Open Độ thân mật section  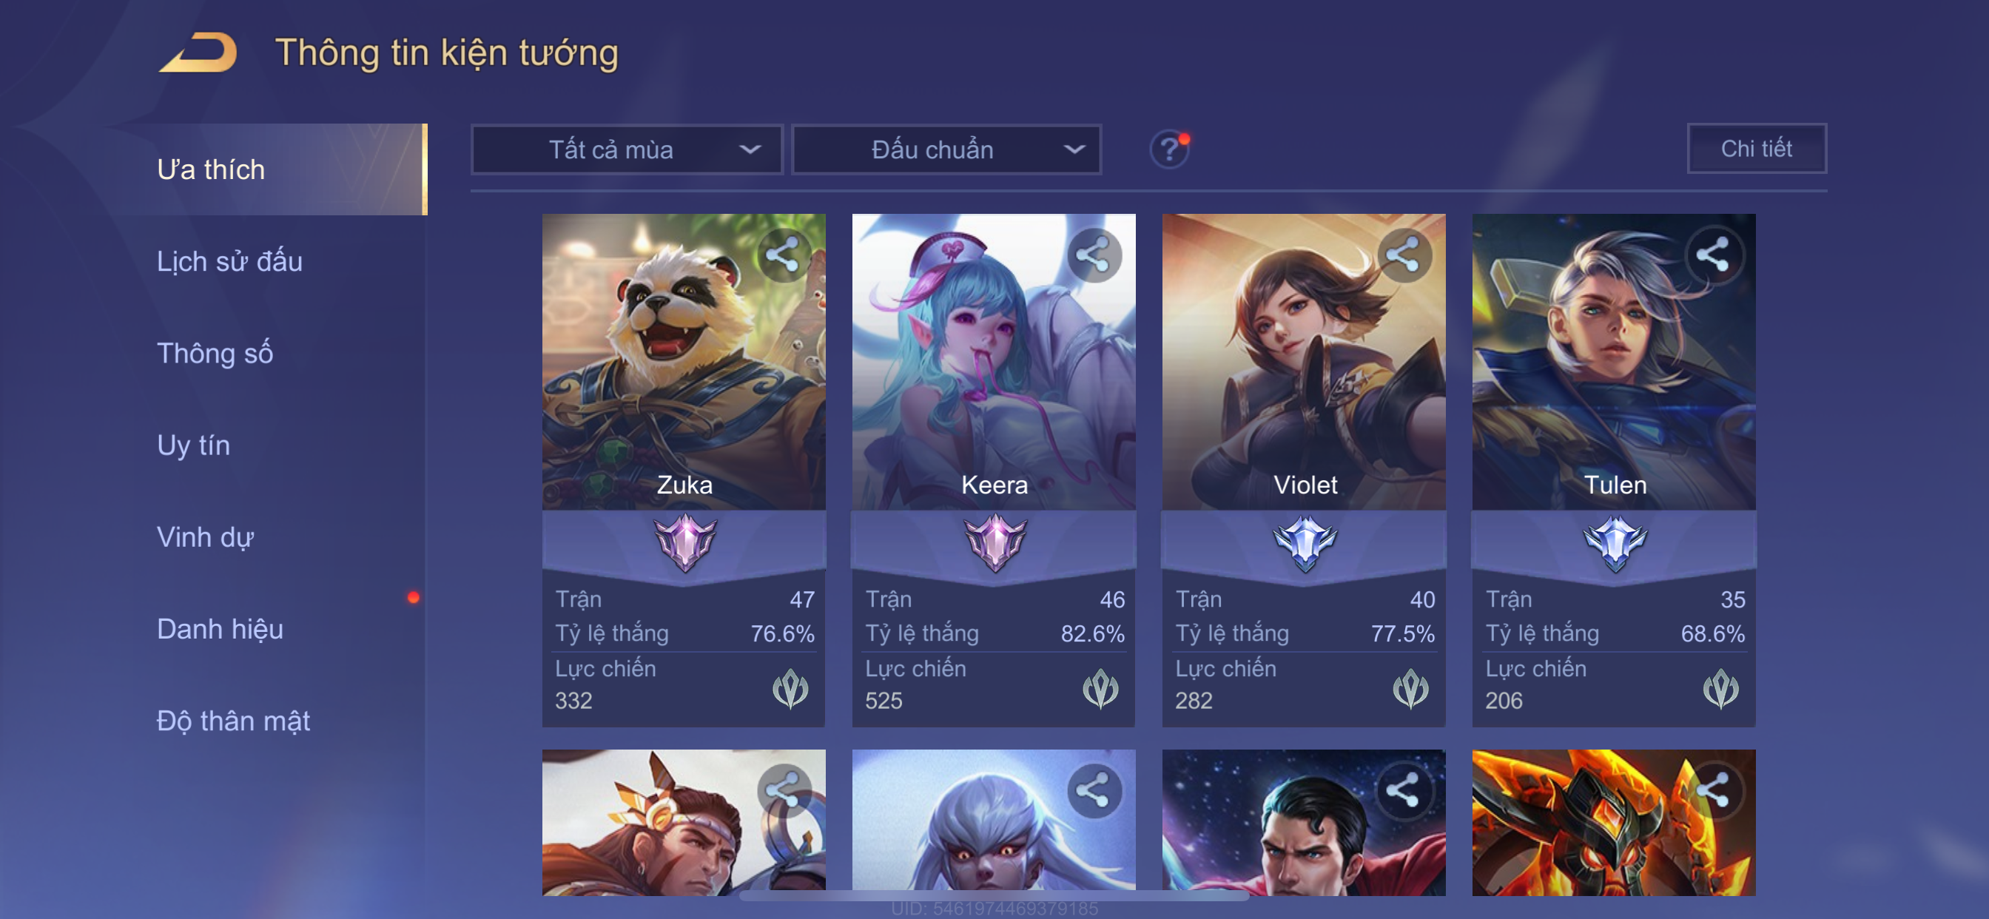232,721
